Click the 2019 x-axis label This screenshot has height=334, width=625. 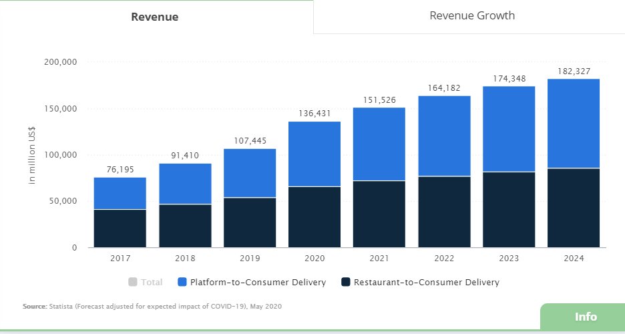coord(250,259)
